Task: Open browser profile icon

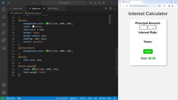Action: (172, 6)
